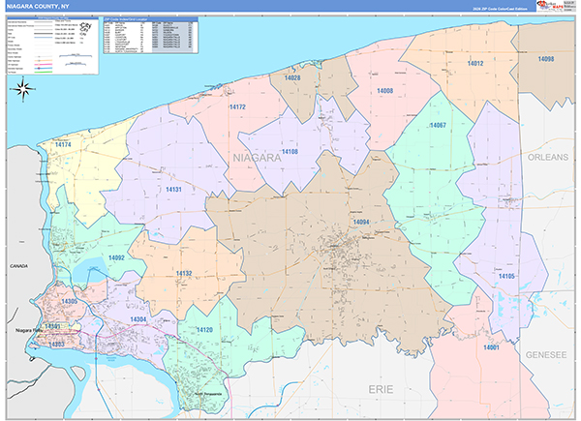Click the GENESEE county name label
The height and width of the screenshot is (421, 581).
(x=545, y=355)
